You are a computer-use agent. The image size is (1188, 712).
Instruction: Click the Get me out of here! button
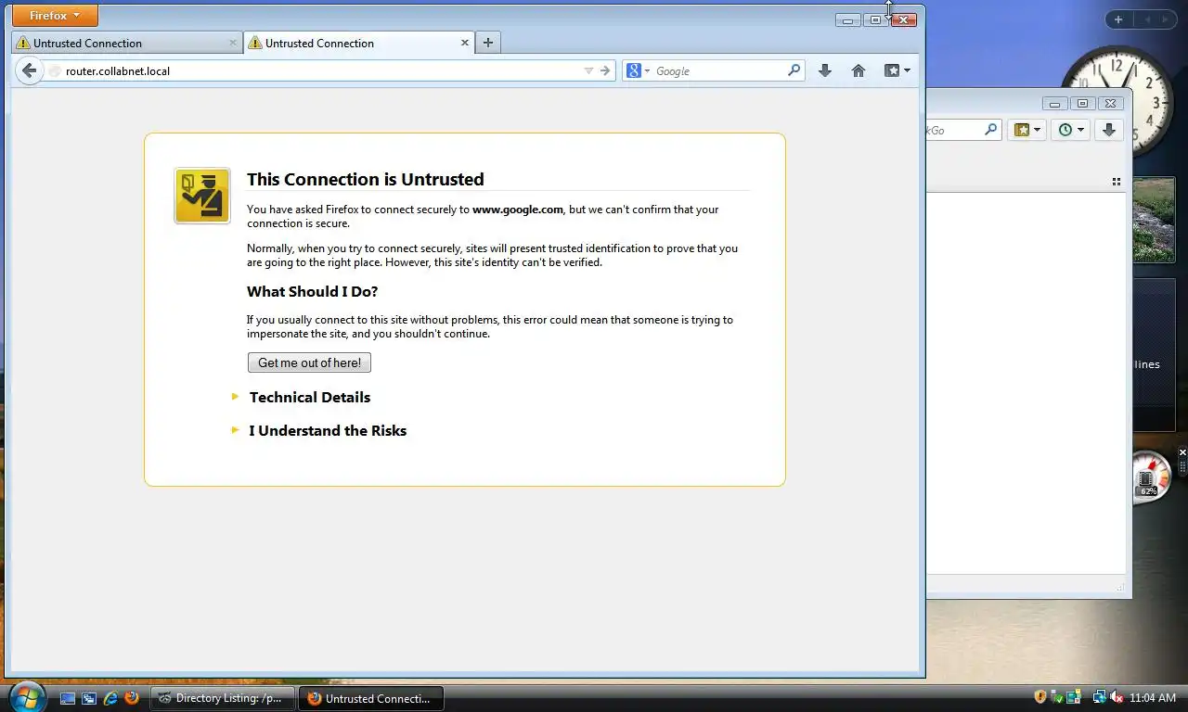click(x=309, y=362)
